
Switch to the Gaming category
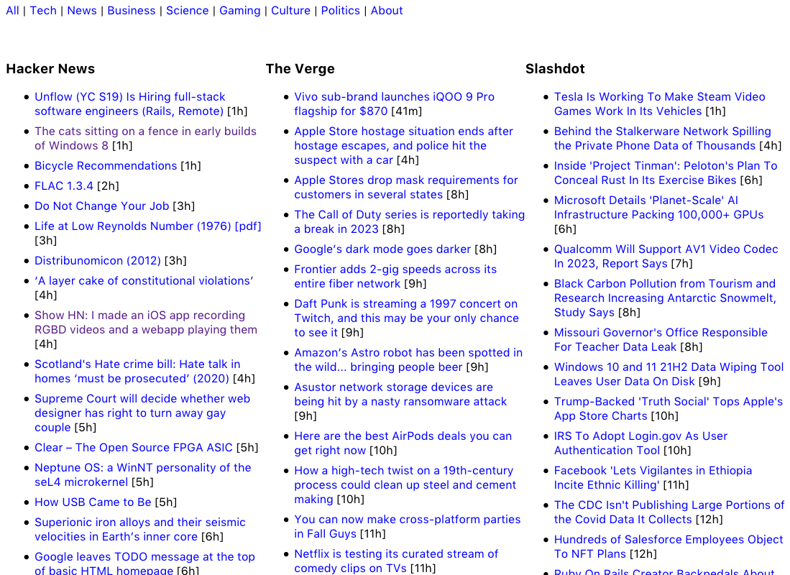click(x=239, y=11)
